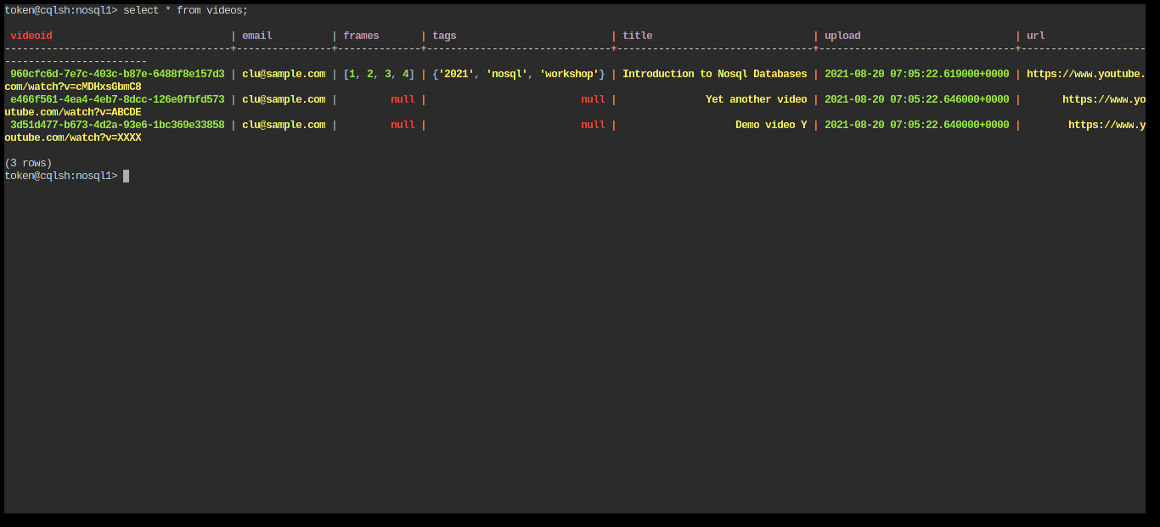Click the url column header
This screenshot has height=527, width=1160.
coord(1034,35)
